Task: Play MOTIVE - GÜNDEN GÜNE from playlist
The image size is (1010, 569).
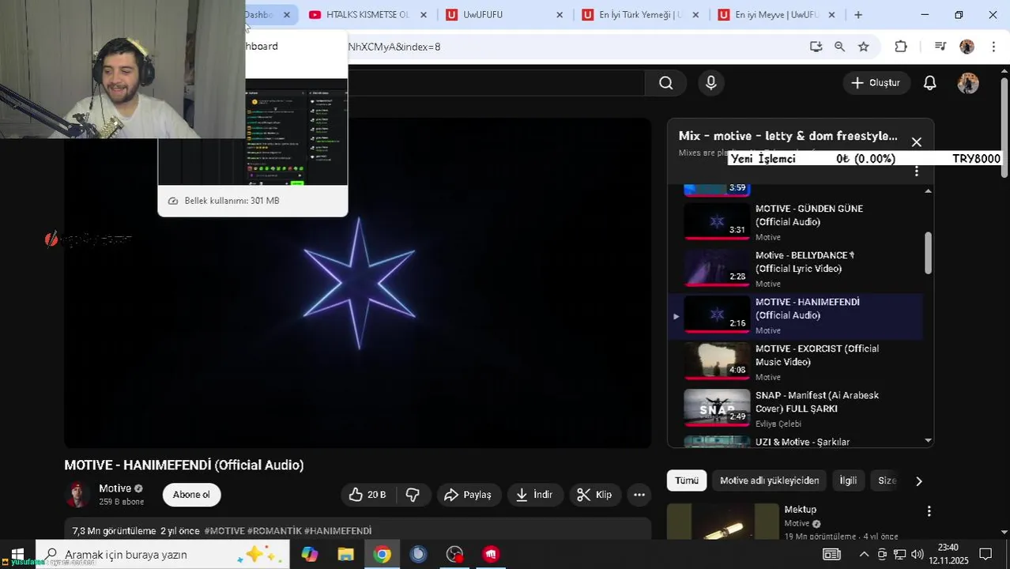Action: [795, 222]
